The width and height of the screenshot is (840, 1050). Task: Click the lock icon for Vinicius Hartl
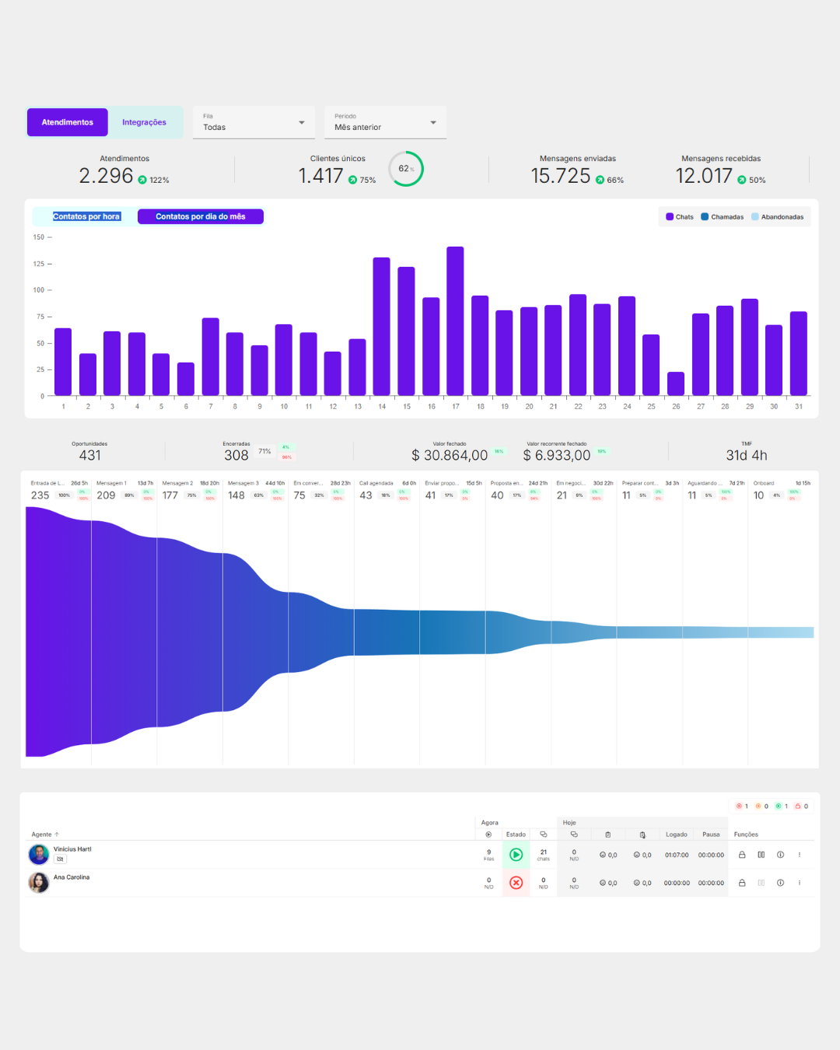[742, 855]
